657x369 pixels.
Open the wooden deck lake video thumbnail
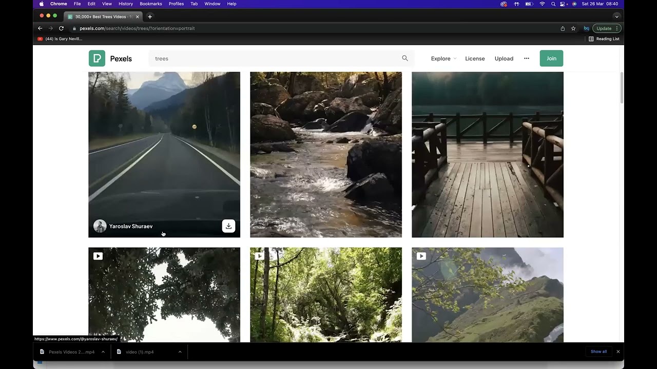488,154
